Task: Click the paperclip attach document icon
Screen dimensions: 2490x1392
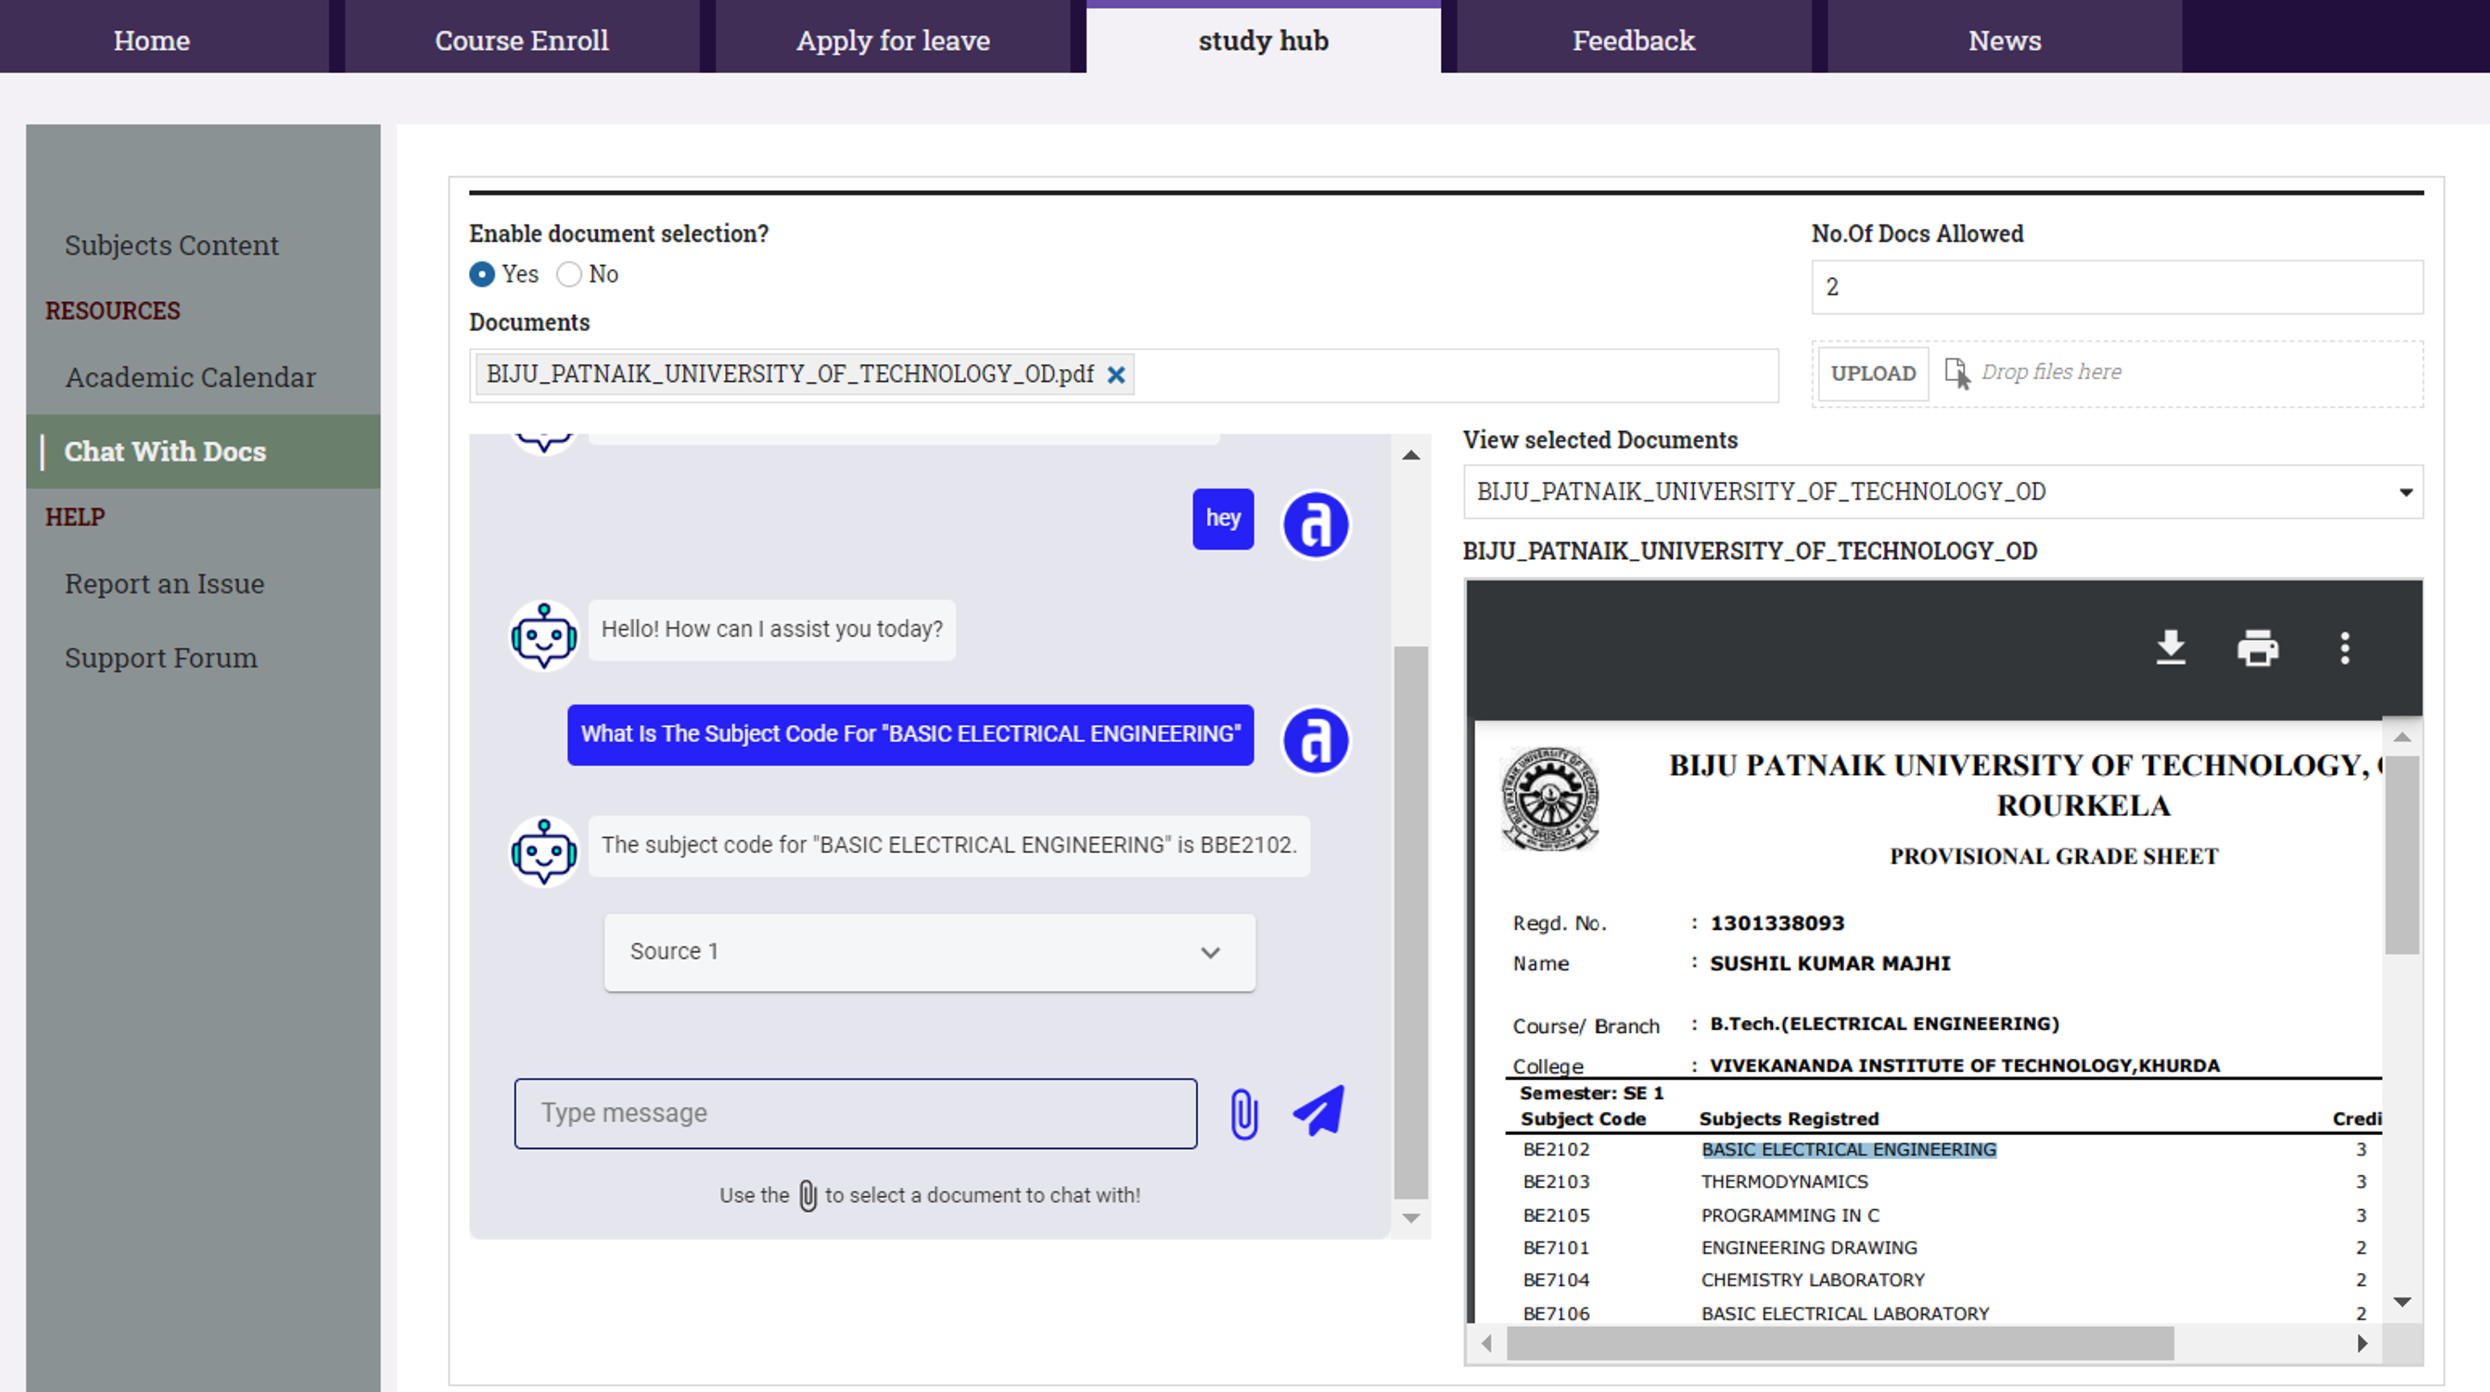Action: (1244, 1114)
